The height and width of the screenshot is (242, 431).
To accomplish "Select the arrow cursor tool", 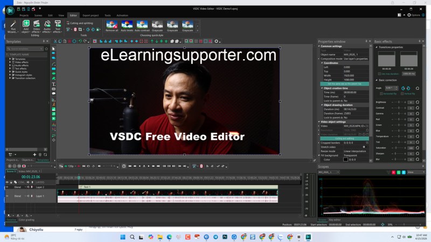I will point(53,49).
